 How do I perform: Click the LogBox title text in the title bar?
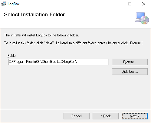(14, 4)
